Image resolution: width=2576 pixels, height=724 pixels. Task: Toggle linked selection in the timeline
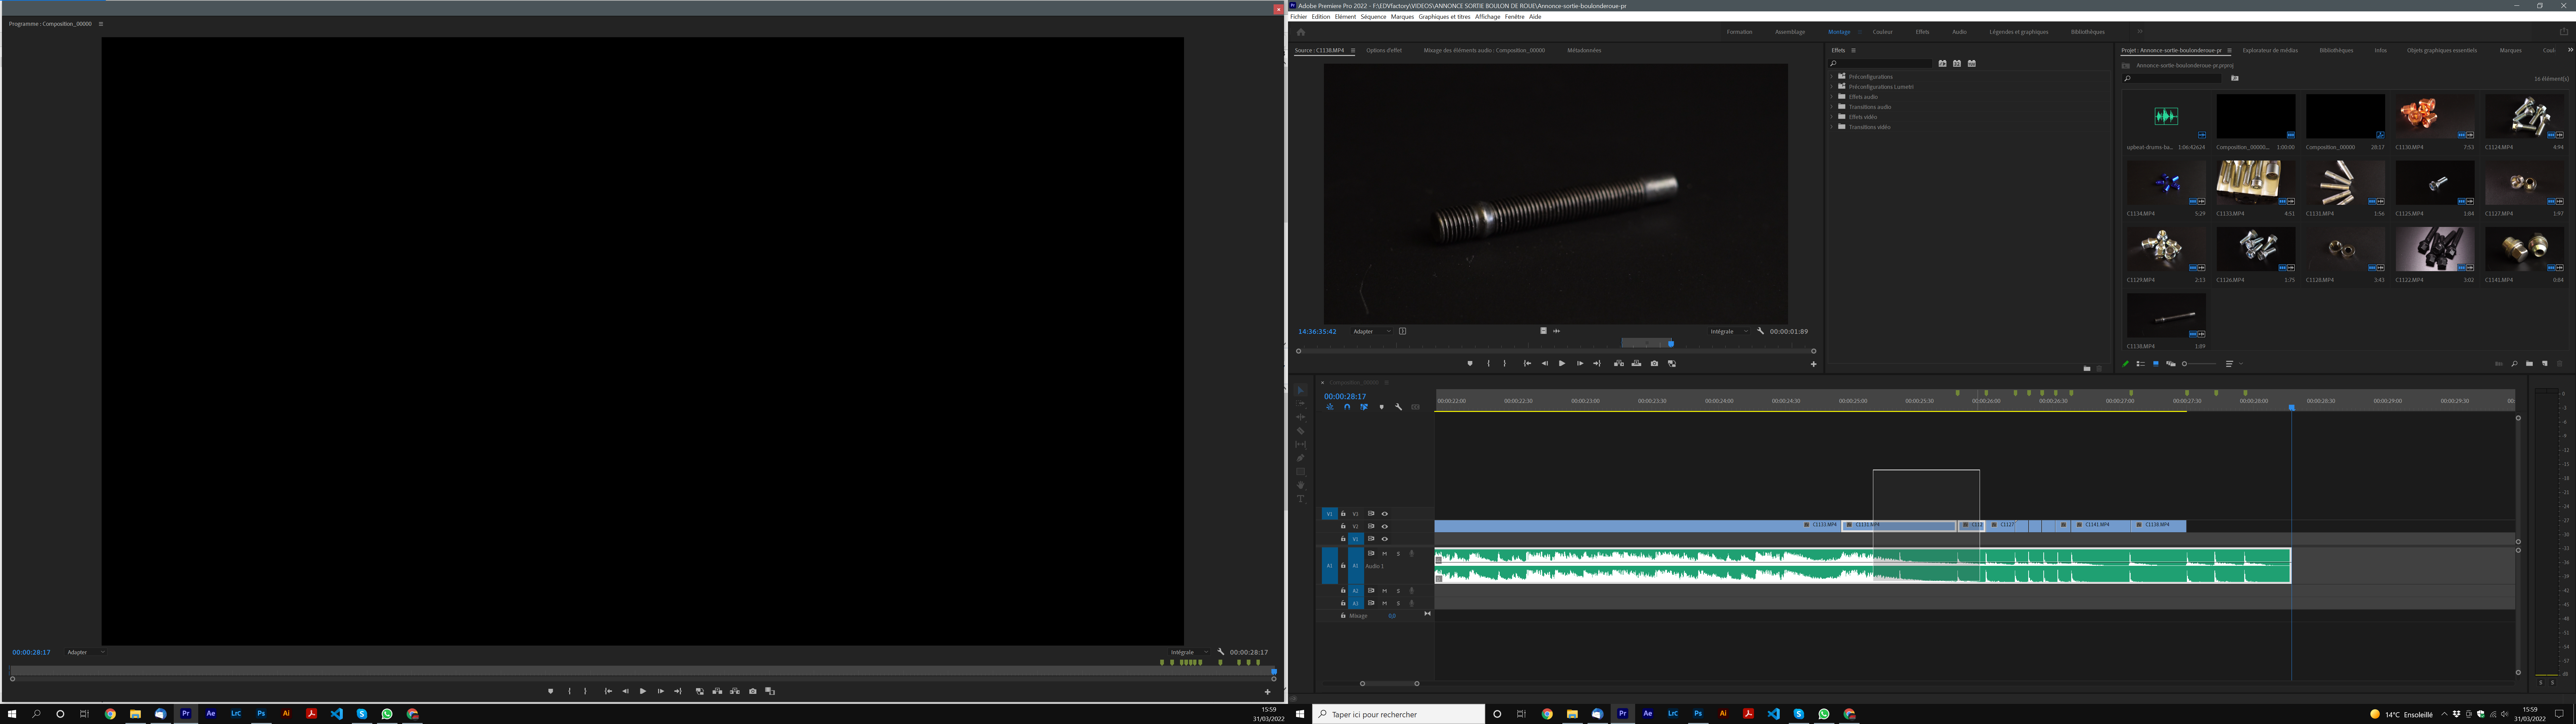[x=1364, y=407]
